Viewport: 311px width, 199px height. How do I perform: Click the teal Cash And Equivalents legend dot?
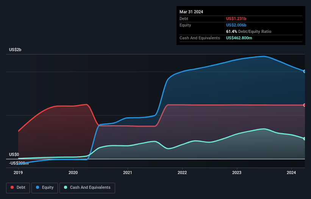(66, 187)
